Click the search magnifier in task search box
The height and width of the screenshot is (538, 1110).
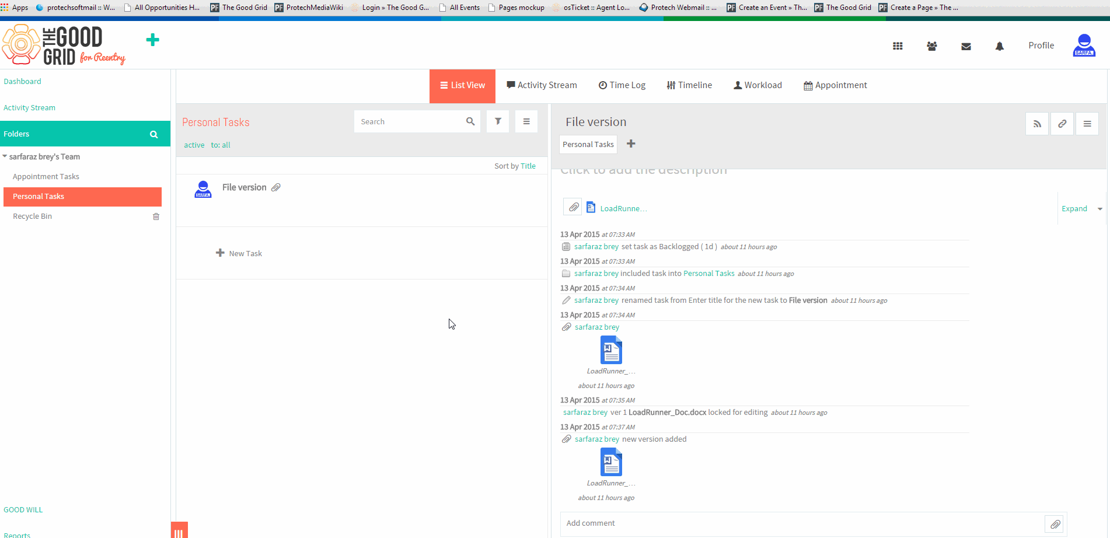click(x=470, y=121)
